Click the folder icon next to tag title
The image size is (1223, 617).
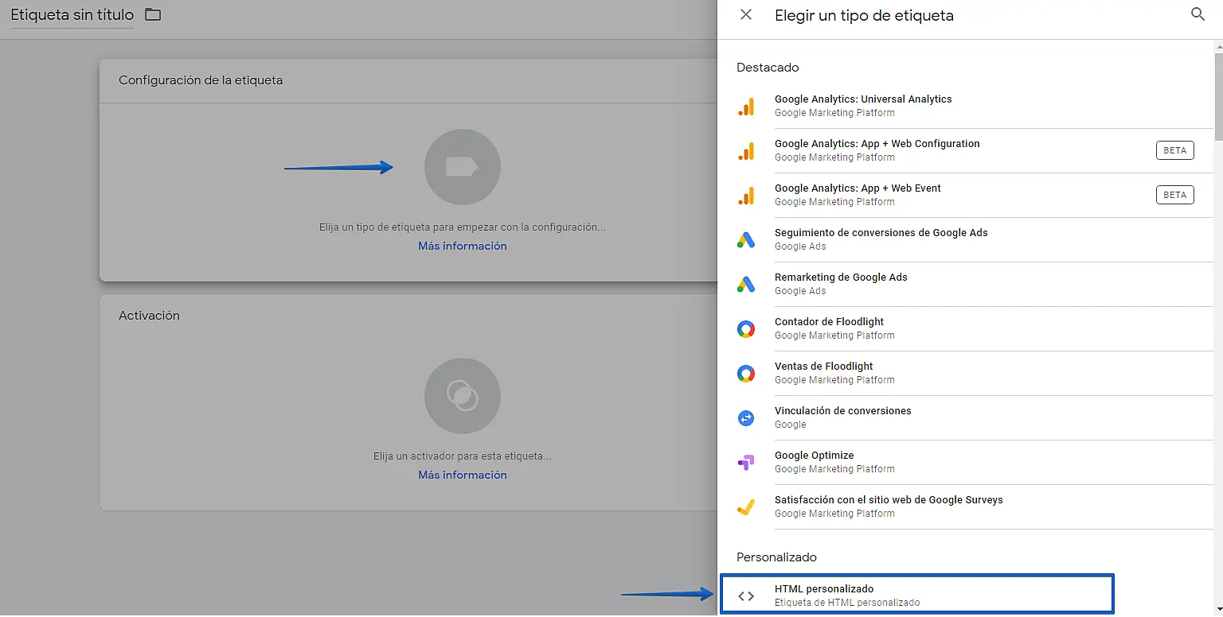click(x=153, y=15)
